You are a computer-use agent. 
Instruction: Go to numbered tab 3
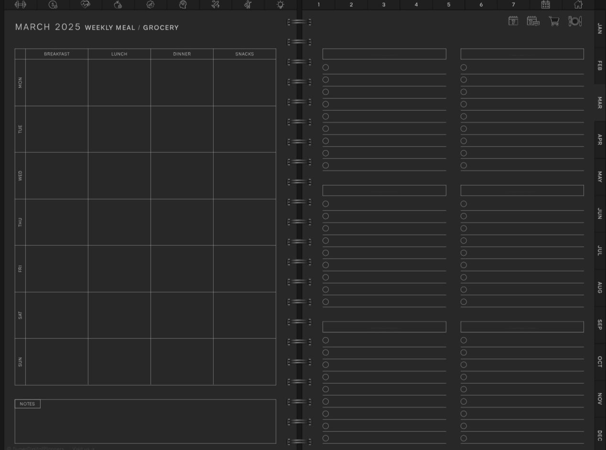[384, 5]
